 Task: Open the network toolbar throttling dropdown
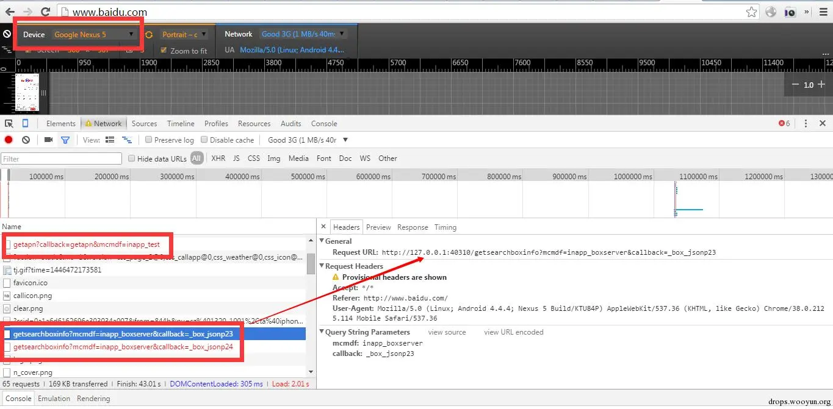pos(308,140)
